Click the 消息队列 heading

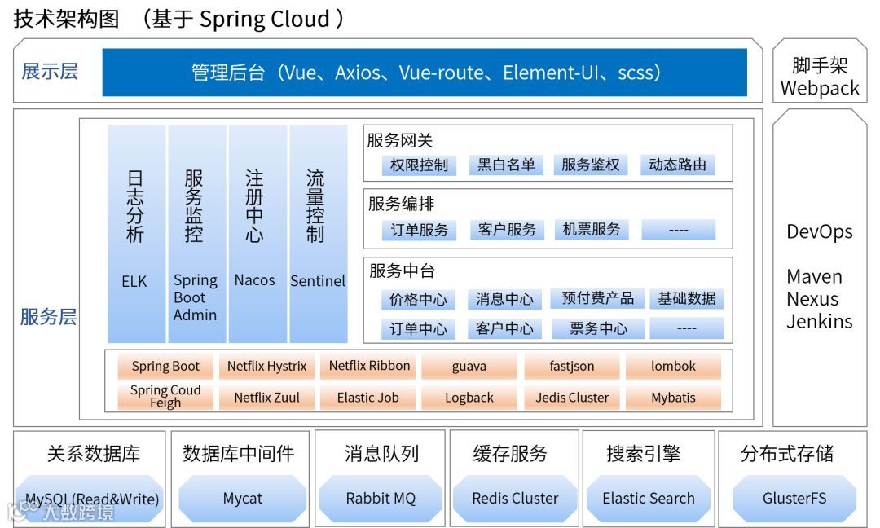(x=381, y=453)
